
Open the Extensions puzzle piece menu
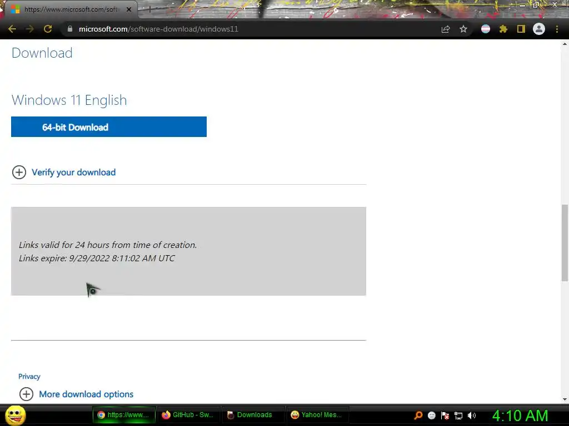tap(503, 29)
